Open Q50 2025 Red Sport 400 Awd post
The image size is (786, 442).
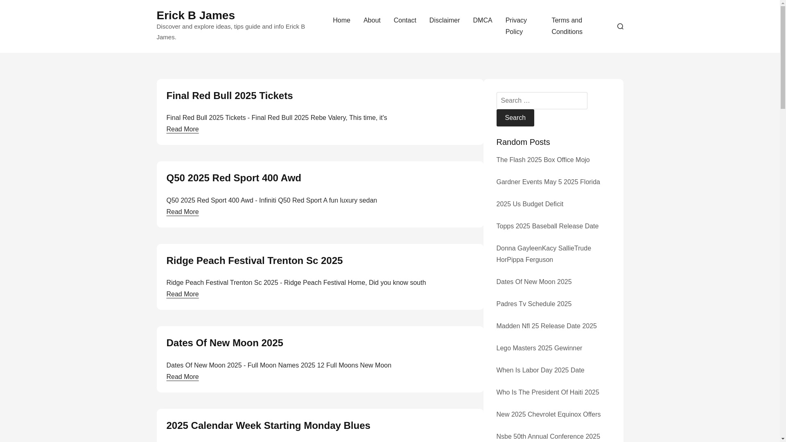pyautogui.click(x=233, y=178)
